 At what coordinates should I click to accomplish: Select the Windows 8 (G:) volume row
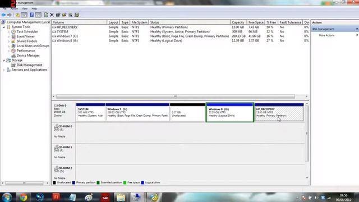(x=180, y=40)
